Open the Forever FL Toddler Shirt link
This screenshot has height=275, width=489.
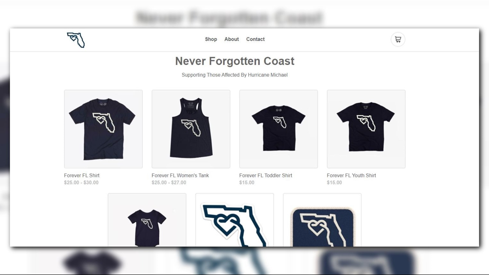click(266, 175)
